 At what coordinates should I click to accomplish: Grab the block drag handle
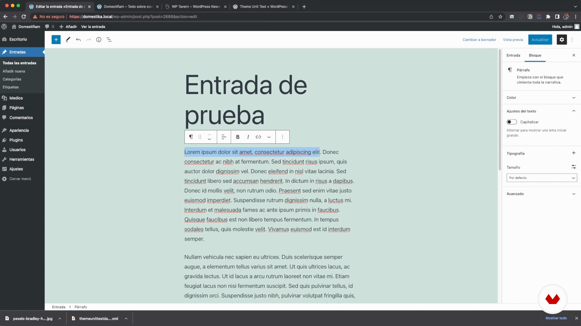(200, 137)
